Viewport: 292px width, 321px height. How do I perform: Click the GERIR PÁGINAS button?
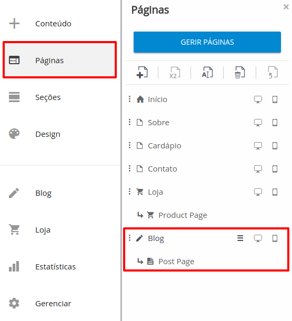[207, 42]
